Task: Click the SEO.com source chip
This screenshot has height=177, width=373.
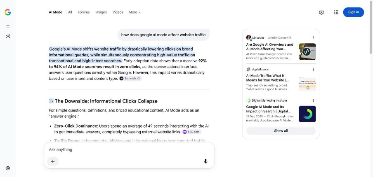Action: (192, 132)
